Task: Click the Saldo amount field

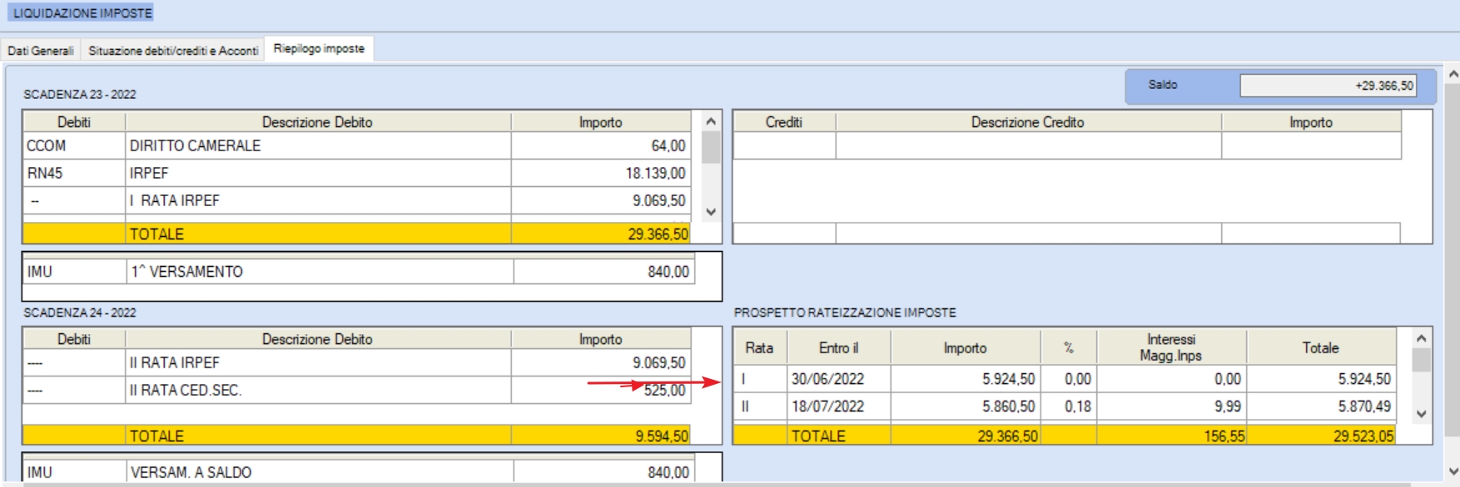Action: click(x=1328, y=86)
